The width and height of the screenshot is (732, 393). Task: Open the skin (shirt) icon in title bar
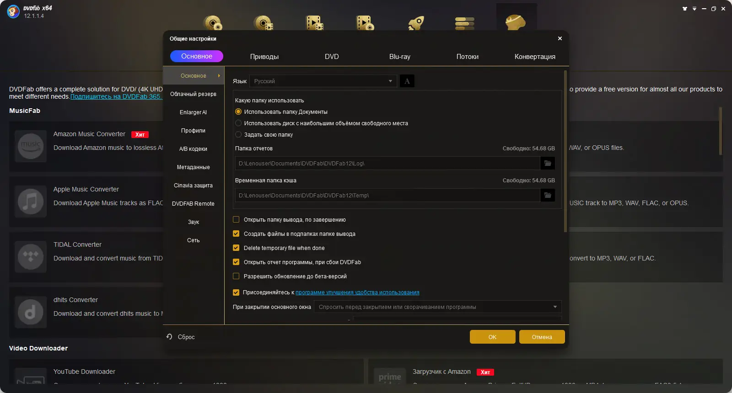click(x=685, y=9)
